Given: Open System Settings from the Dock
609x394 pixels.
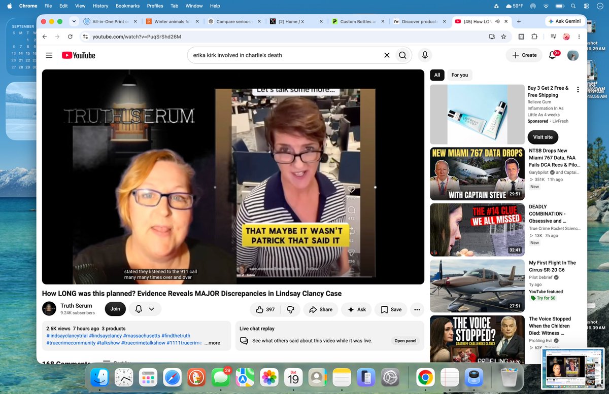Looking at the screenshot, I should (x=391, y=377).
